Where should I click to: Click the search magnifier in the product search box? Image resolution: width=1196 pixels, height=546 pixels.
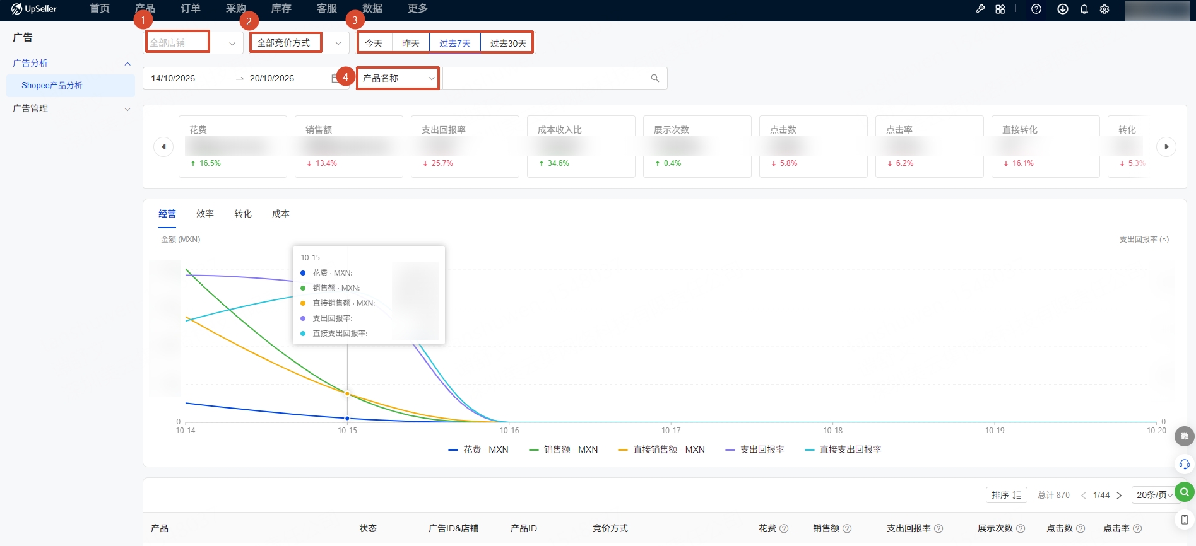click(655, 78)
